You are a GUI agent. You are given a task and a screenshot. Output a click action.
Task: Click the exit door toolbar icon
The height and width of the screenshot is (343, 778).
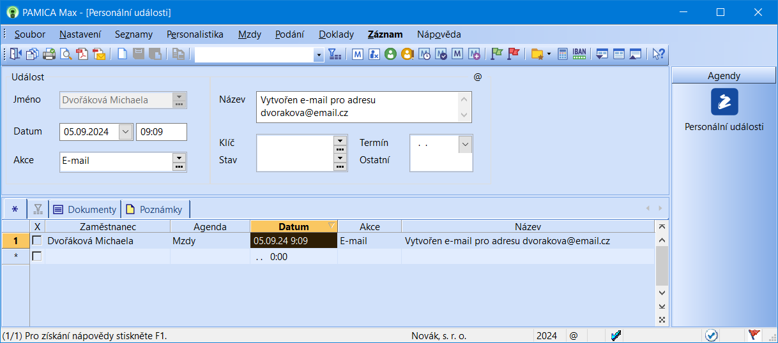(x=16, y=54)
